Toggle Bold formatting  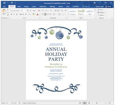pos(11,14)
